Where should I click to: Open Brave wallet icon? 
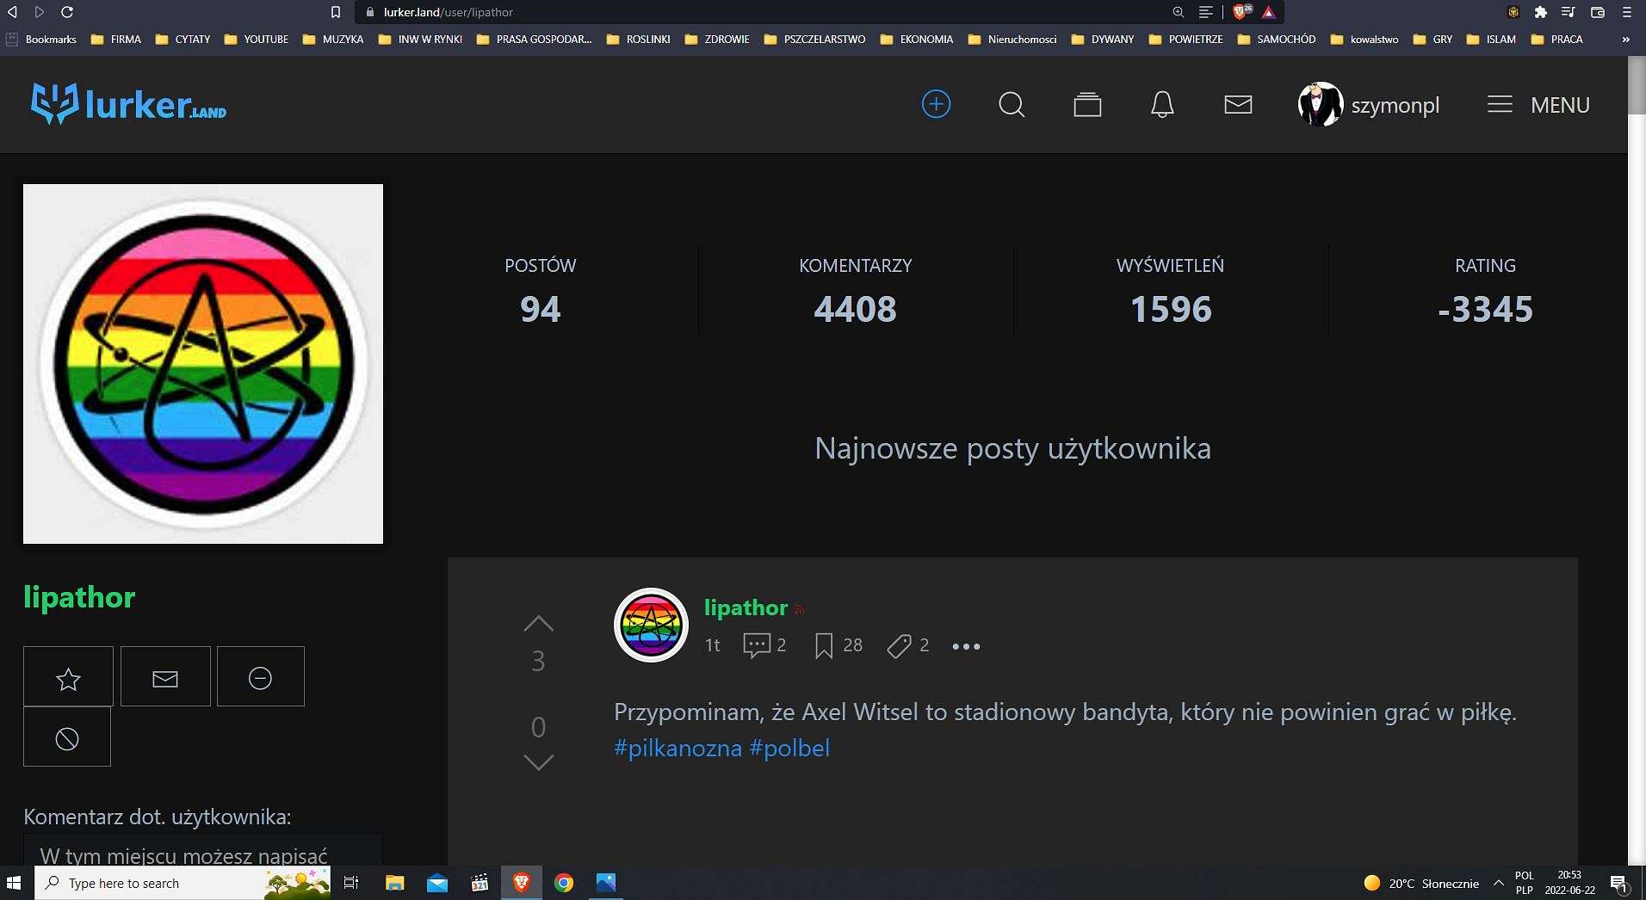(1598, 12)
